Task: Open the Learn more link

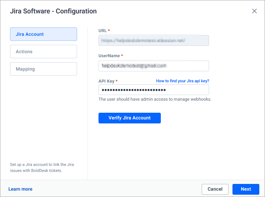Action: click(20, 189)
